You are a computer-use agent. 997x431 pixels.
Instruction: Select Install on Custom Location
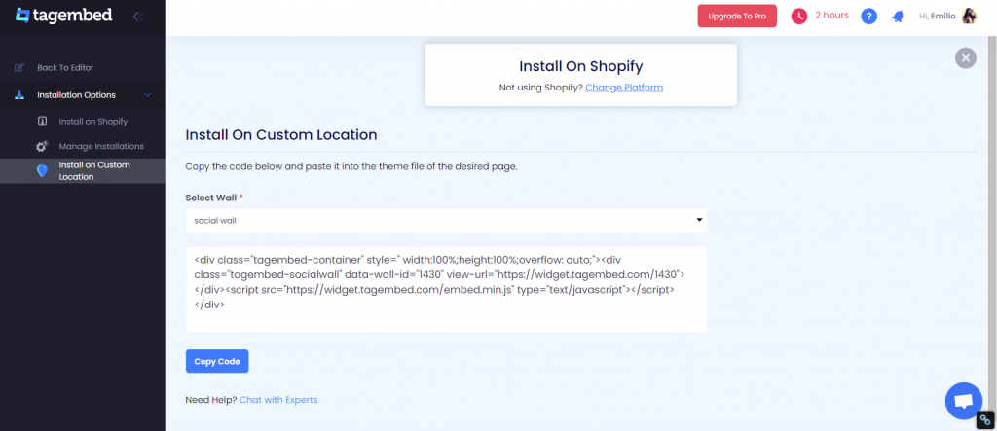tap(94, 171)
